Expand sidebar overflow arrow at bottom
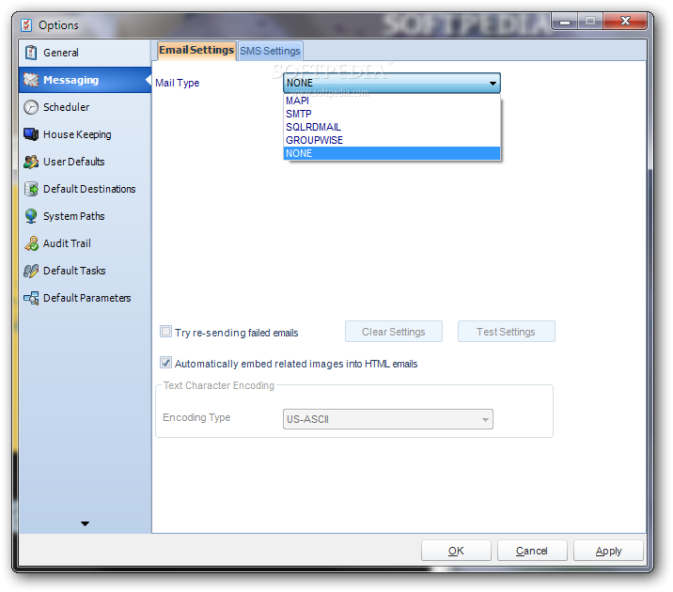Viewport: 673px width, 592px height. coord(85,523)
